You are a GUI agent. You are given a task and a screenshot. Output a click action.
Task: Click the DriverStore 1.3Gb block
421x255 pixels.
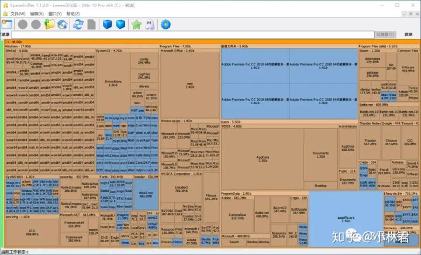tap(112, 82)
